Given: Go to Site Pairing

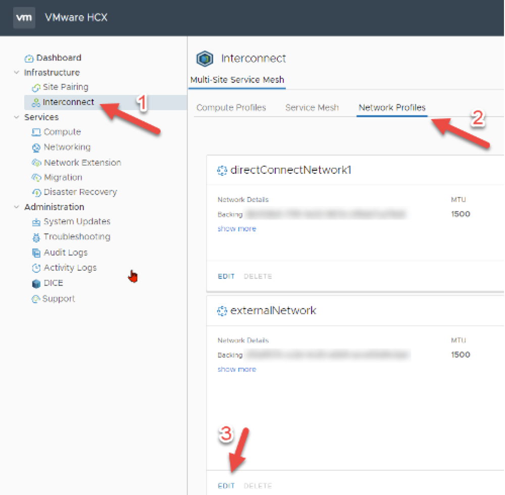Looking at the screenshot, I should (65, 87).
